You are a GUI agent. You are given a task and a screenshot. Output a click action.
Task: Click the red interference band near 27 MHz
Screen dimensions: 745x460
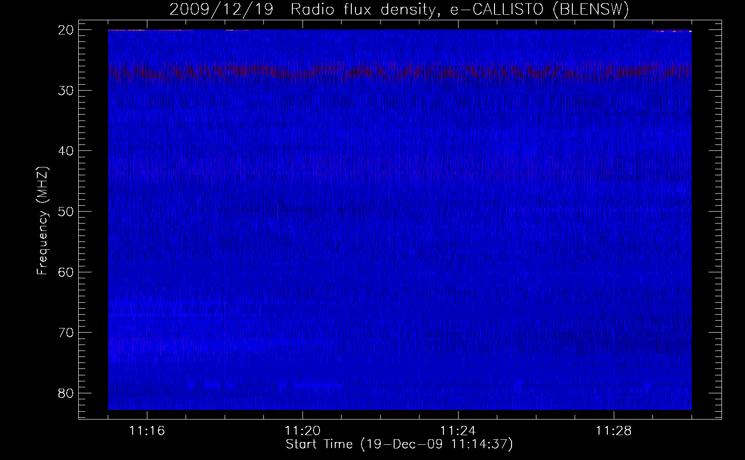pos(400,72)
